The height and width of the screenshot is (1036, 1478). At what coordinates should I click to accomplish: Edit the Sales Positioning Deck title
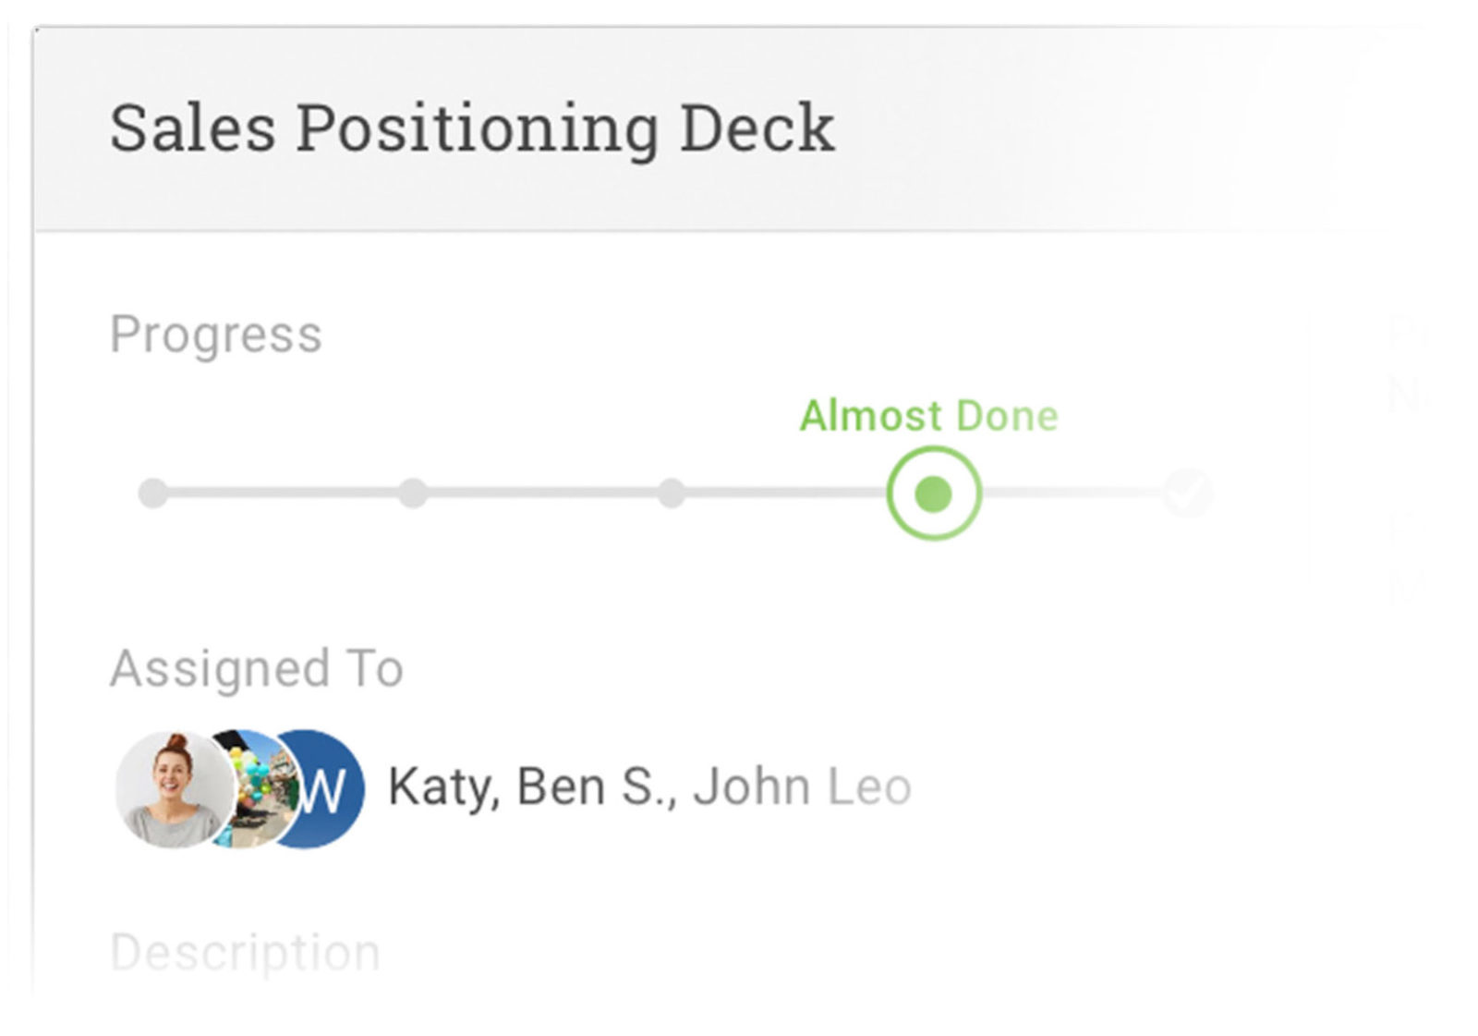tap(472, 128)
